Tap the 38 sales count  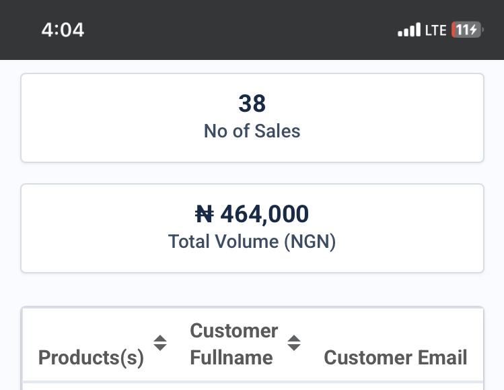point(252,104)
